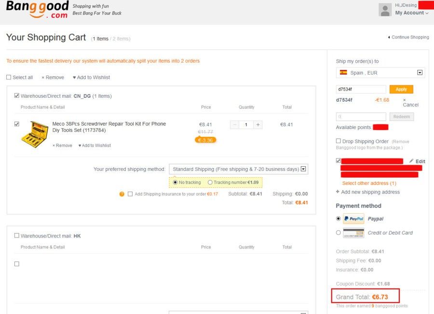Click the top Remove link beside Select all
Screen dimensions: 434x314
(53, 78)
